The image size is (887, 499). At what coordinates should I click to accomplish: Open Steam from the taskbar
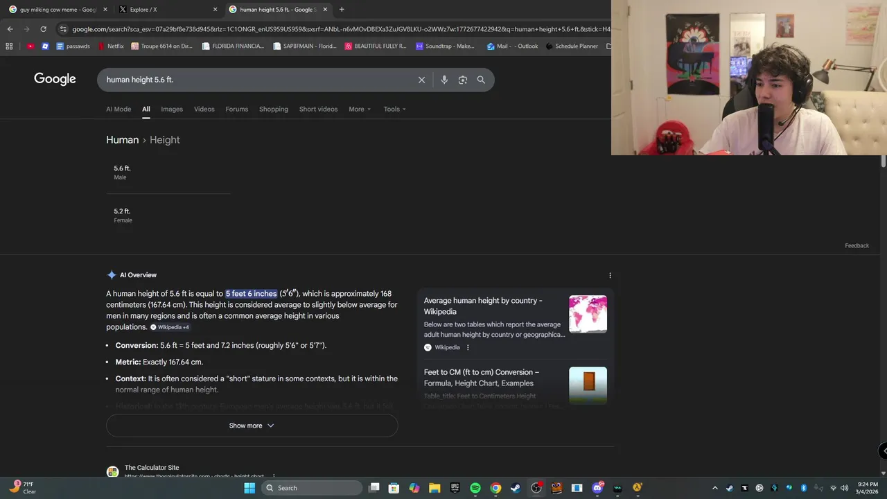click(x=516, y=488)
